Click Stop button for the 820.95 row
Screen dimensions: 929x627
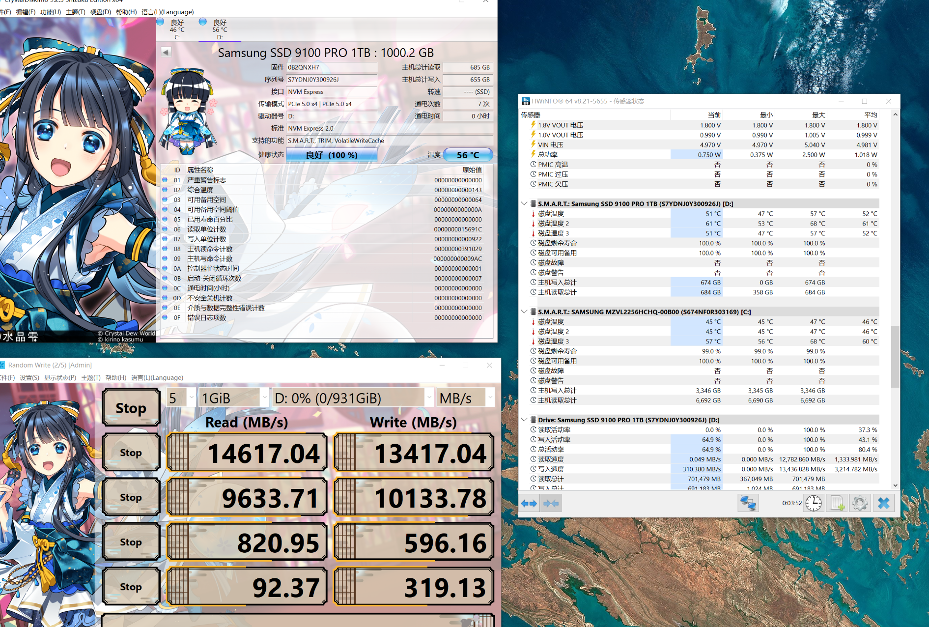pyautogui.click(x=131, y=542)
